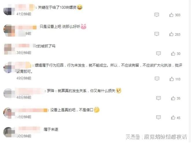
Task: Open replies on the 只是没看上吧 comment
Action: click(157, 34)
